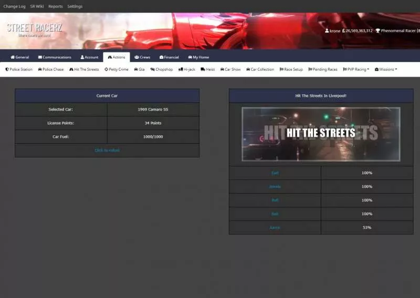Open the Chopshop page
The width and height of the screenshot is (420, 298).
click(161, 69)
